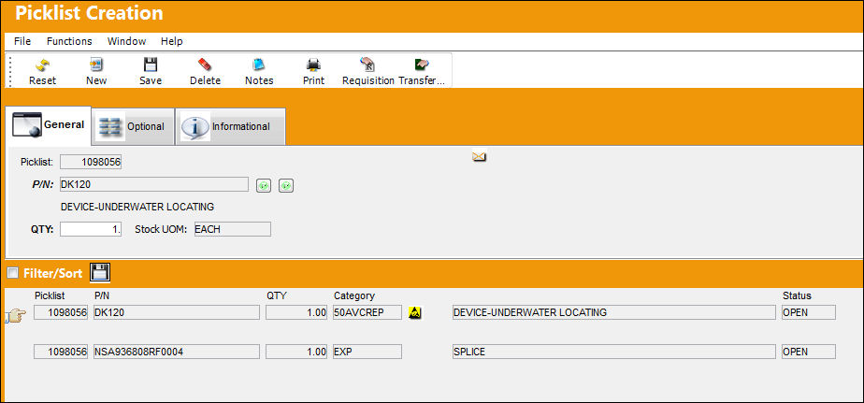Click the Category column header
The width and height of the screenshot is (864, 403).
click(x=353, y=296)
